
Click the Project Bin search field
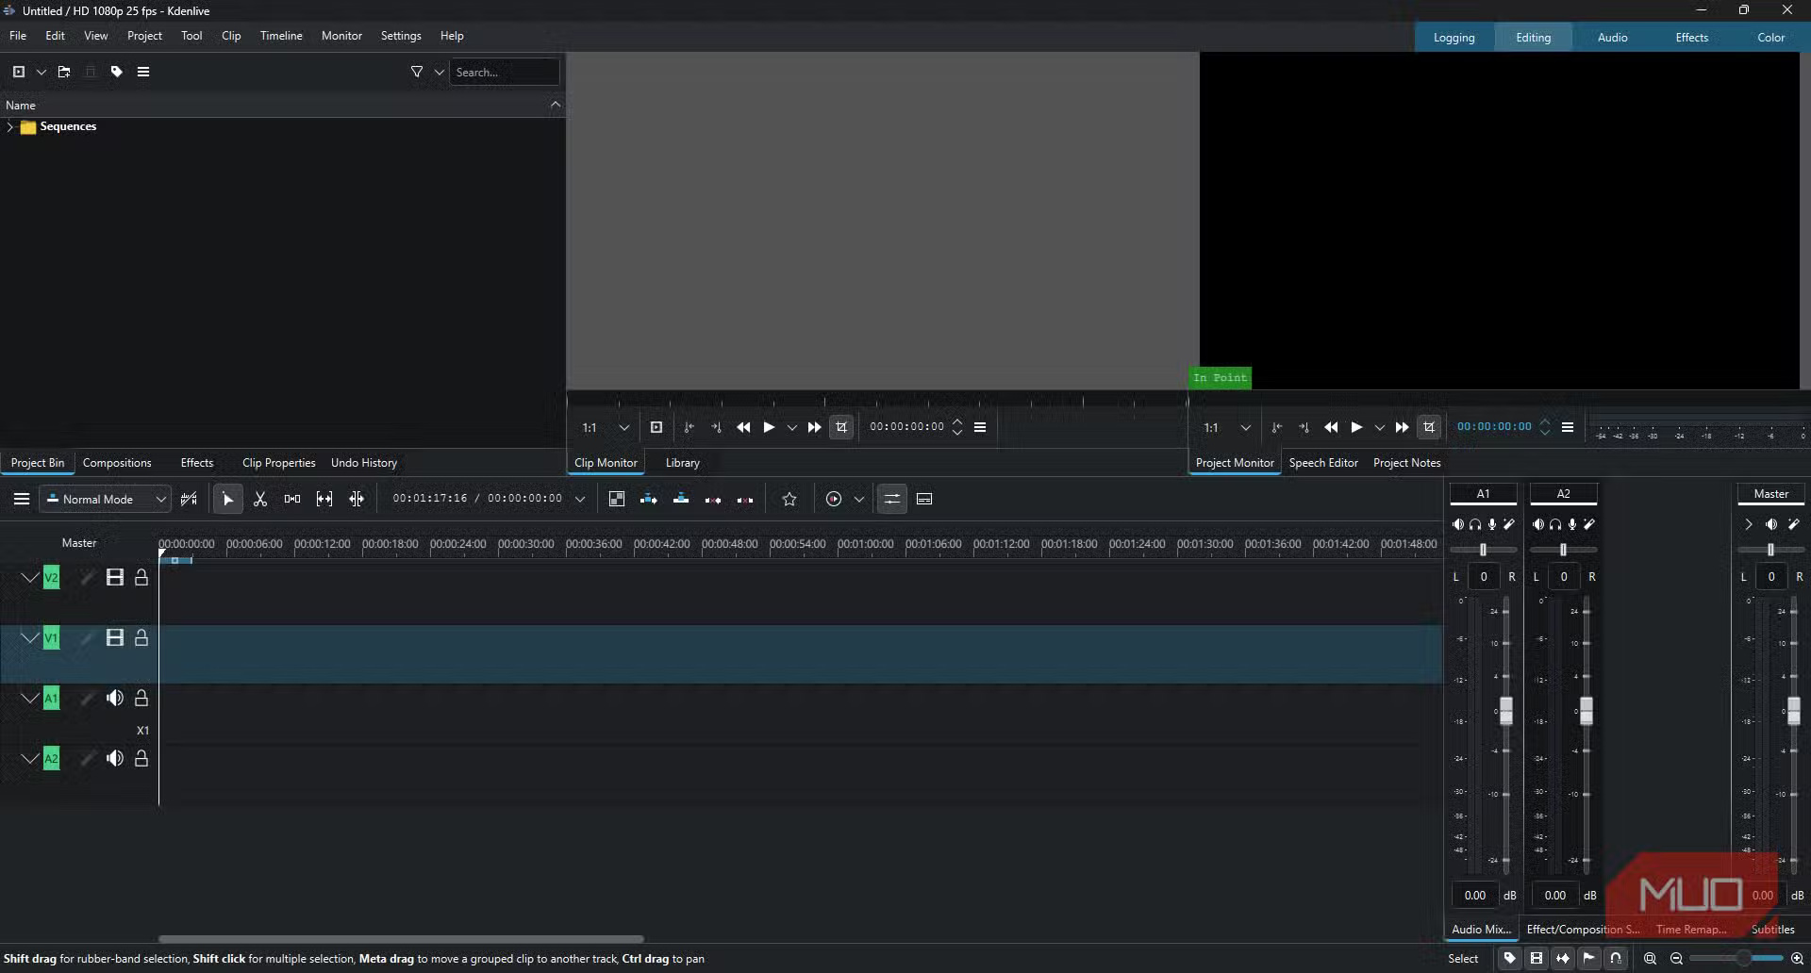[504, 72]
